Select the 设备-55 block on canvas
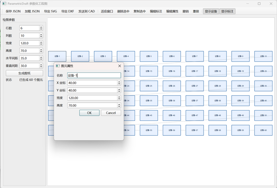 [149, 130]
